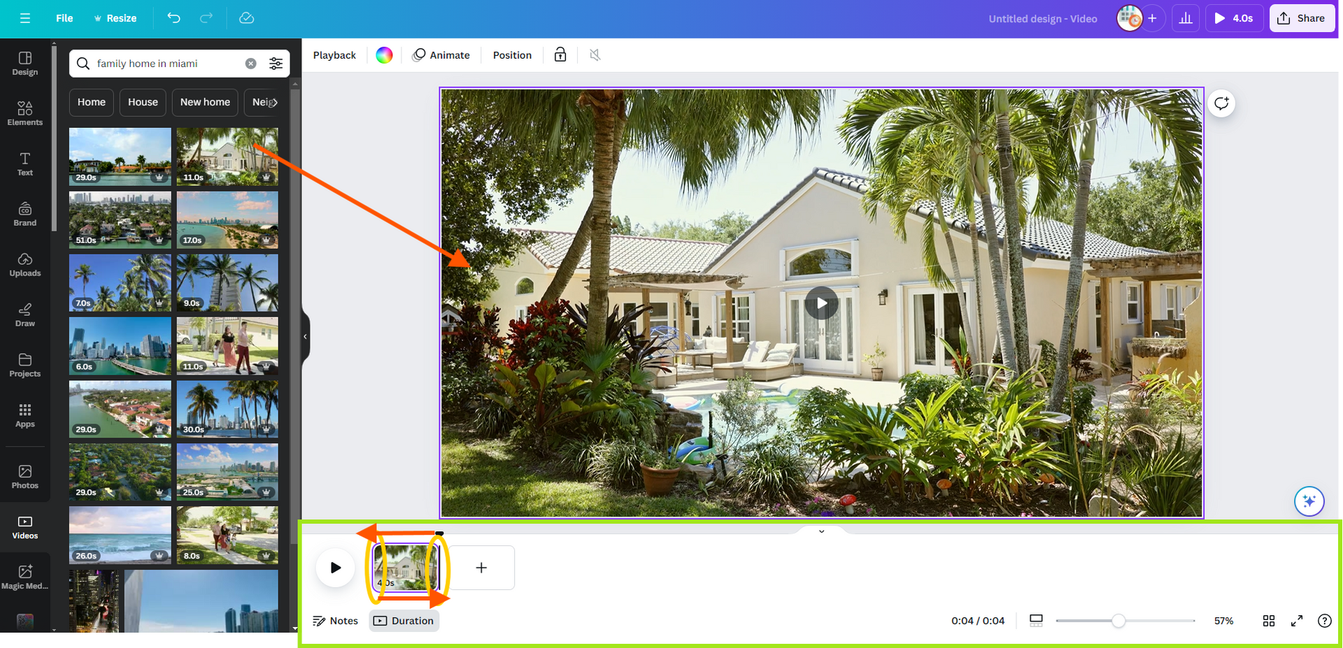Viewport: 1343px width, 648px height.
Task: Open the Position panel
Action: [512, 55]
